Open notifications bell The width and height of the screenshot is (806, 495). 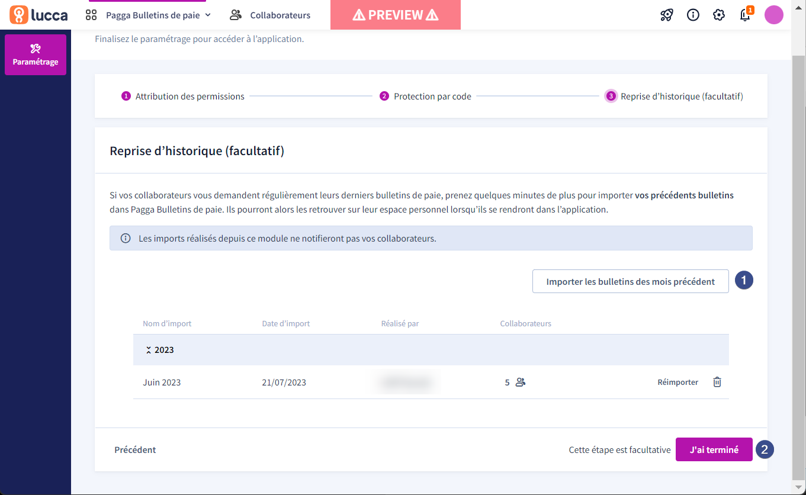(746, 15)
